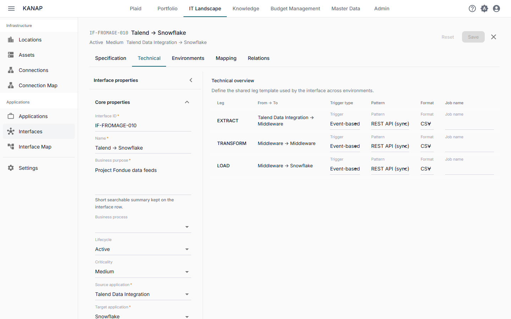Open Interface Map in the sidebar
The width and height of the screenshot is (511, 319).
(39, 147)
